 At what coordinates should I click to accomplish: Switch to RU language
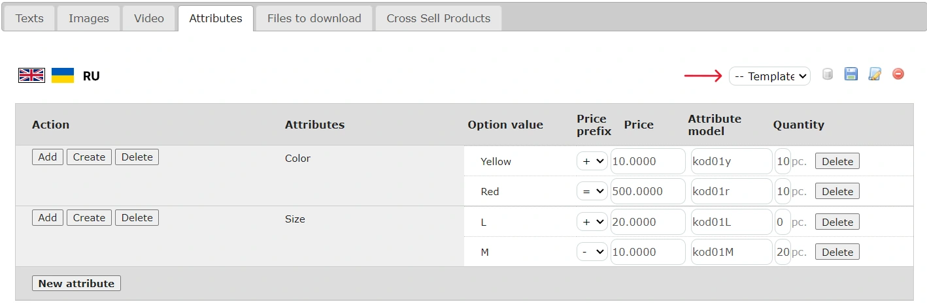click(x=92, y=76)
